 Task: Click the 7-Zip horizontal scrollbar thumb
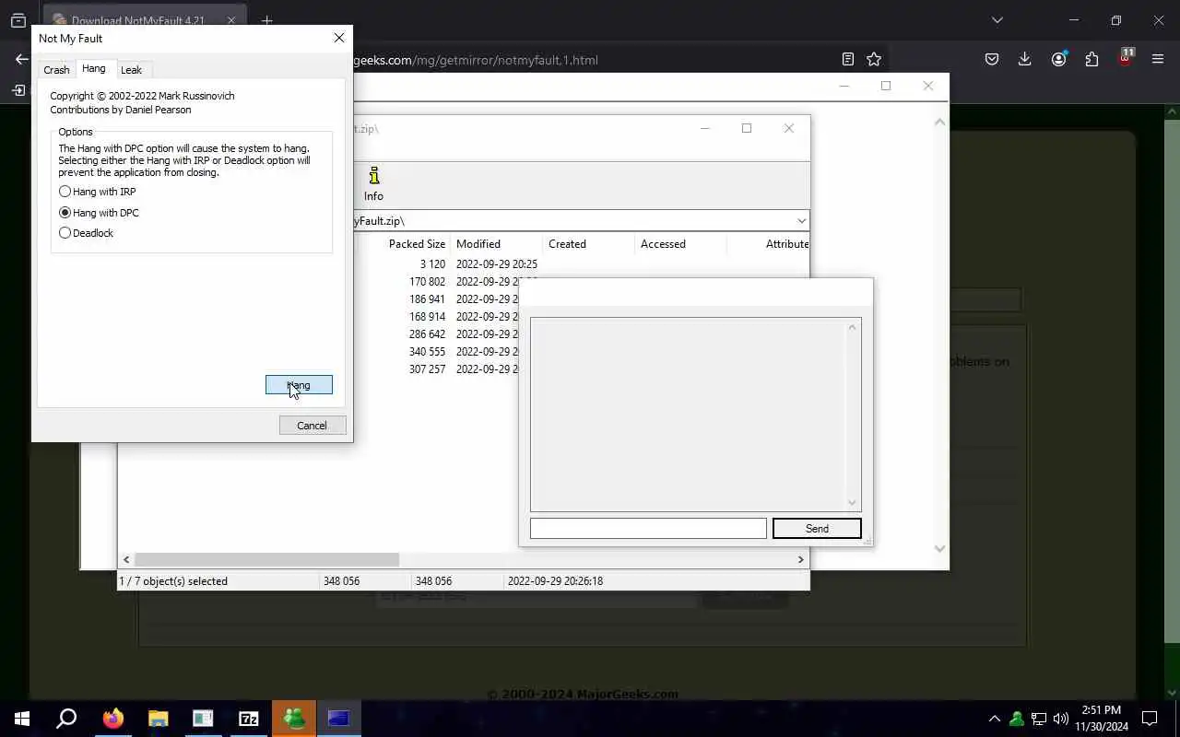click(x=266, y=559)
